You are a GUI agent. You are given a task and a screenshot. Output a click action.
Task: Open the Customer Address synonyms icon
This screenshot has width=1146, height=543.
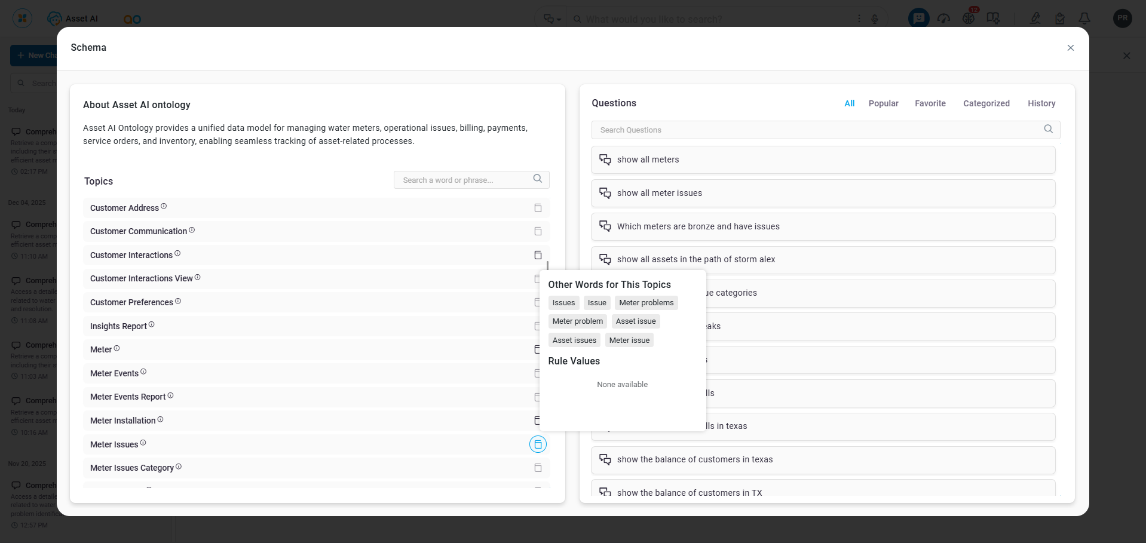538,208
